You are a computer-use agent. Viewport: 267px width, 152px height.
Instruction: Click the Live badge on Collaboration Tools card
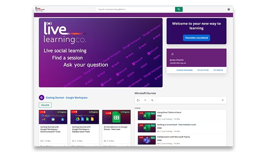click(74, 112)
